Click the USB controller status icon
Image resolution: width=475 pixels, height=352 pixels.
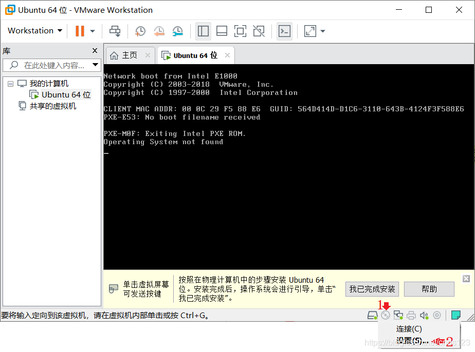click(x=437, y=315)
